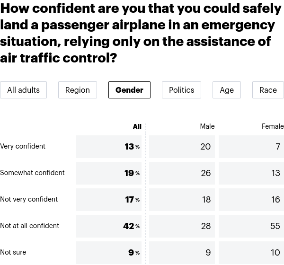Select the Very confident row label
This screenshot has height=265, width=284.
[23, 146]
